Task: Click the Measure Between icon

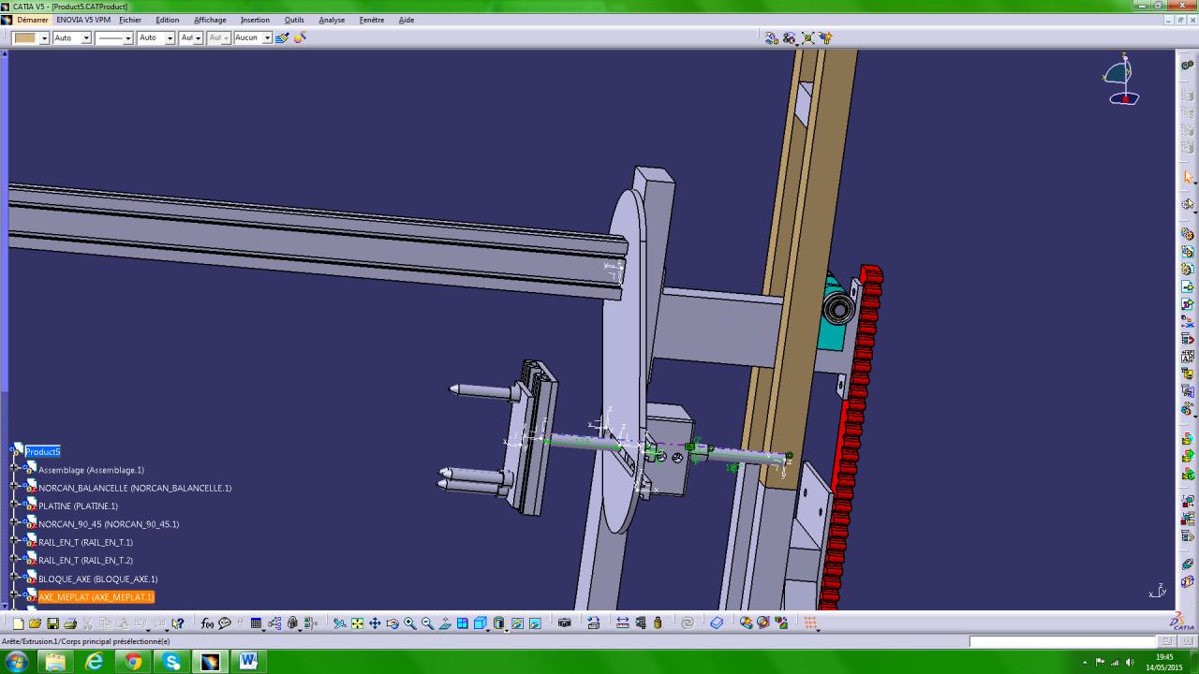Action: 623,623
